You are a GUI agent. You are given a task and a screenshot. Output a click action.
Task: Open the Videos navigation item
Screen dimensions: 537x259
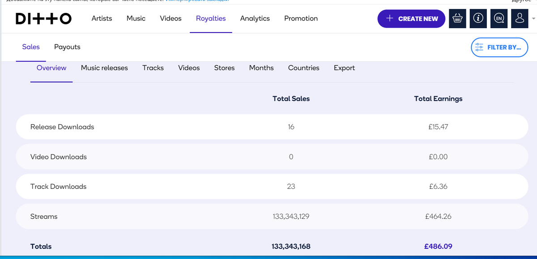pos(170,19)
